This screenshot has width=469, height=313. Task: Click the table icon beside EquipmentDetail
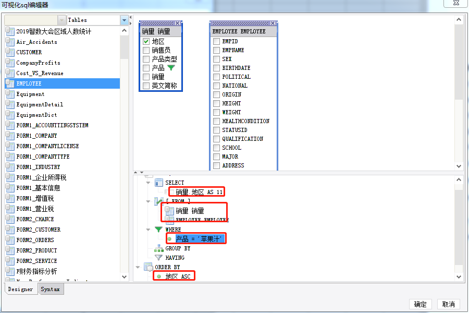pos(10,104)
